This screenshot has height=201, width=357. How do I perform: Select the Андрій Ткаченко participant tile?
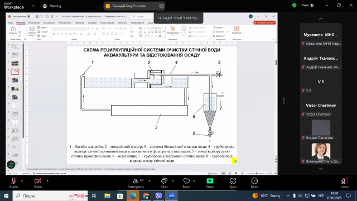pos(321,58)
